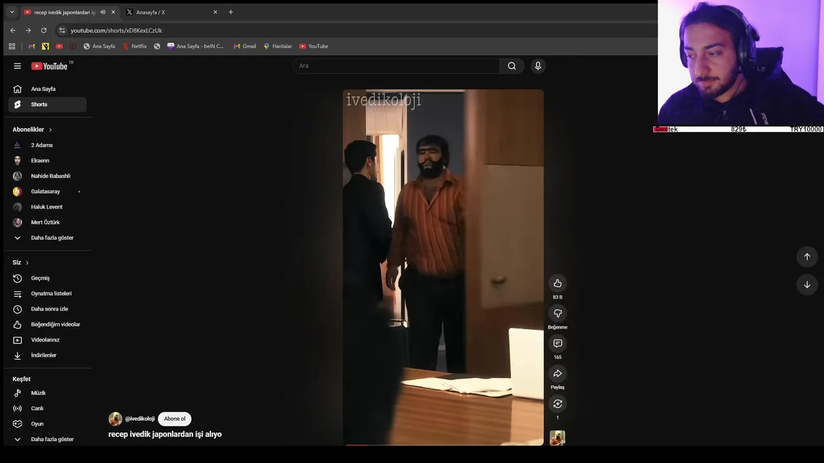Switch to the Anasayfa / X tab
The width and height of the screenshot is (824, 463).
pyautogui.click(x=172, y=12)
